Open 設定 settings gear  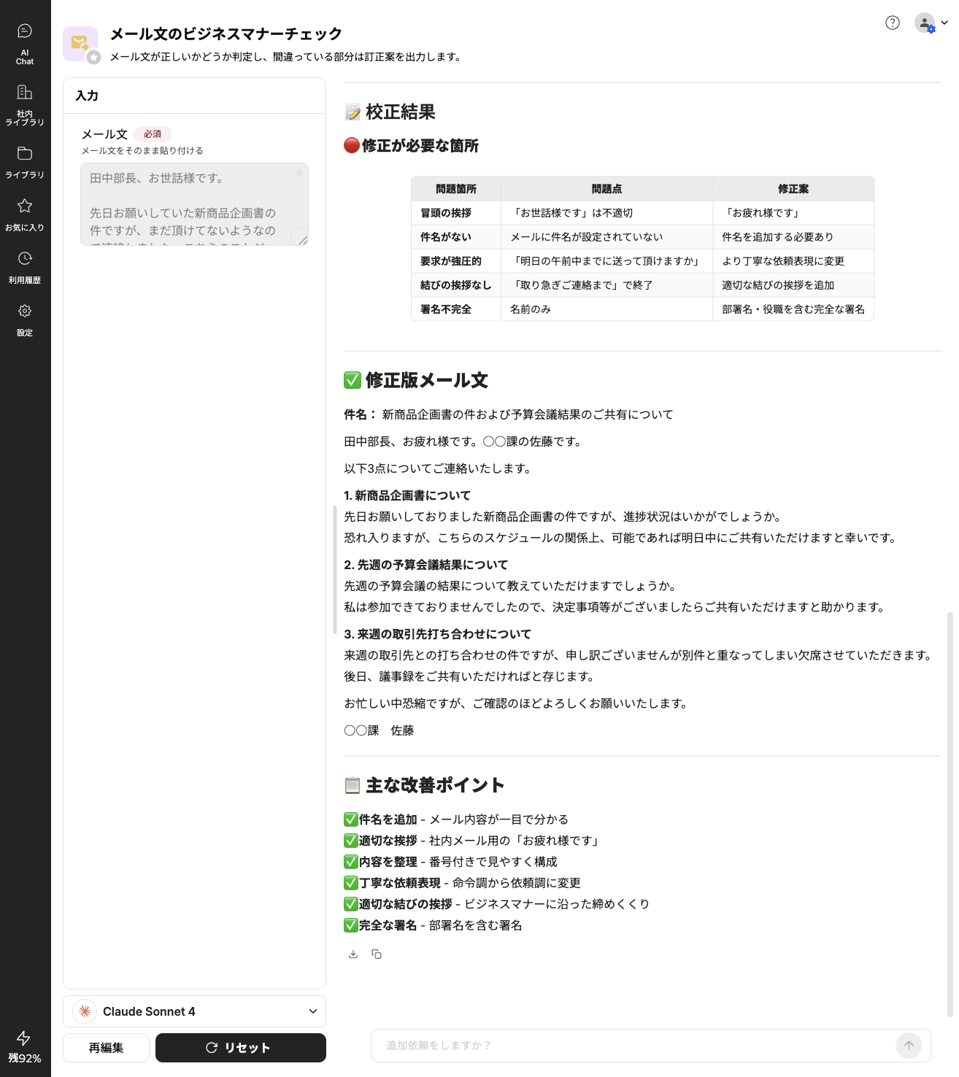pyautogui.click(x=25, y=320)
